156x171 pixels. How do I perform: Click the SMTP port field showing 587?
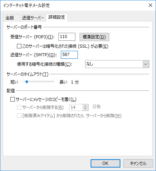pyautogui.click(x=69, y=55)
